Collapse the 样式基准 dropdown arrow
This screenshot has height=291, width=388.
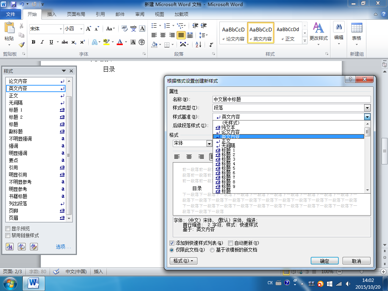coord(367,117)
